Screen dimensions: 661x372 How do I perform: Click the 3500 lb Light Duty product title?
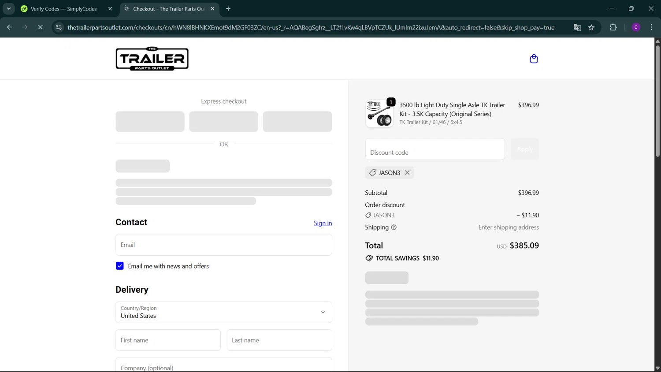pos(452,109)
